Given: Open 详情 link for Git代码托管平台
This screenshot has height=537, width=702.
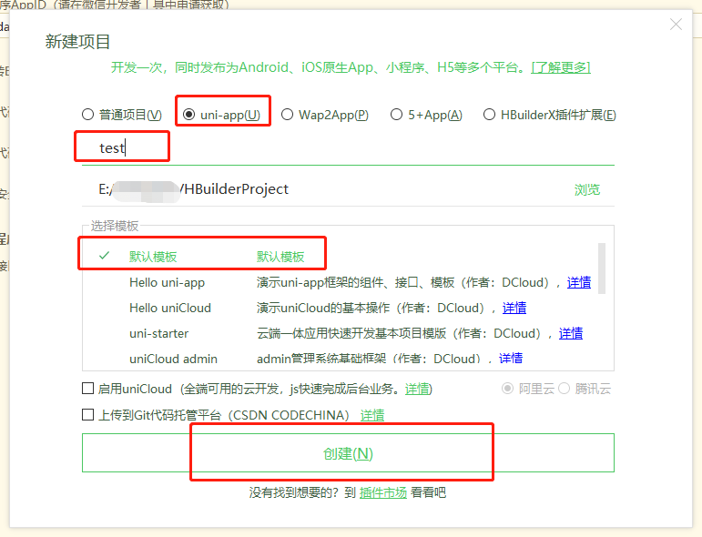Looking at the screenshot, I should (x=372, y=415).
